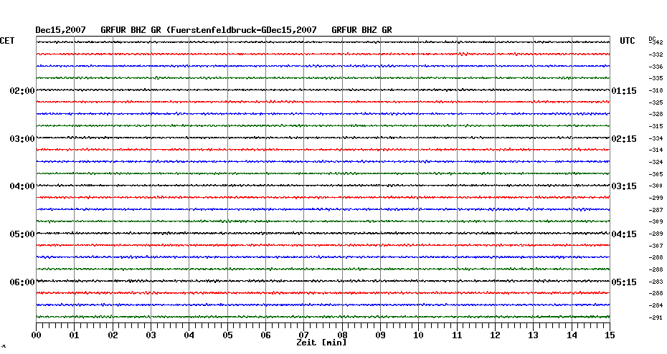The width and height of the screenshot is (667, 354).
Task: Click minute tick label 02
Action: point(113,335)
